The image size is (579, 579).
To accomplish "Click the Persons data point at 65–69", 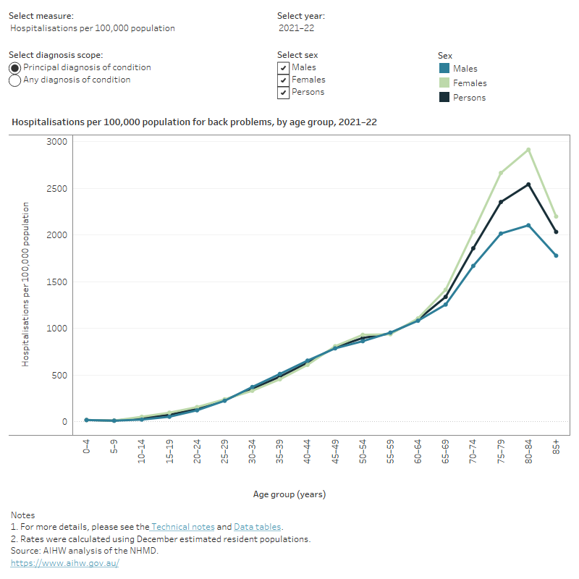I will click(446, 297).
